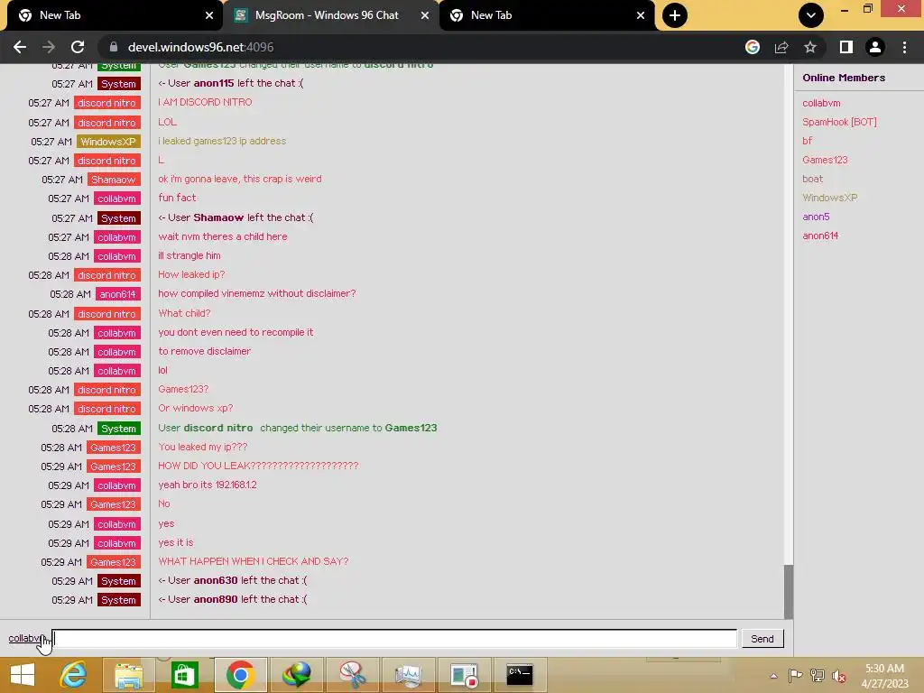The image size is (924, 693).
Task: Click message 'yeah bro its 192.168.1.2'
Action: point(207,485)
